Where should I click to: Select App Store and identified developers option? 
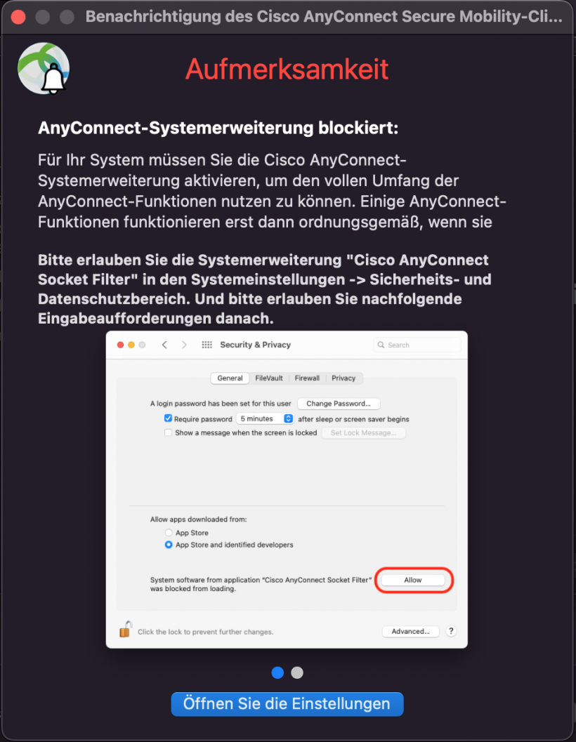[x=169, y=544]
